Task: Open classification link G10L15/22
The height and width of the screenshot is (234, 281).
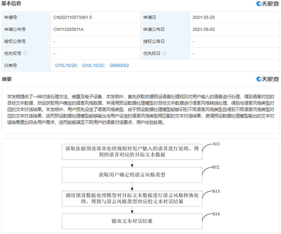Action: (93, 65)
